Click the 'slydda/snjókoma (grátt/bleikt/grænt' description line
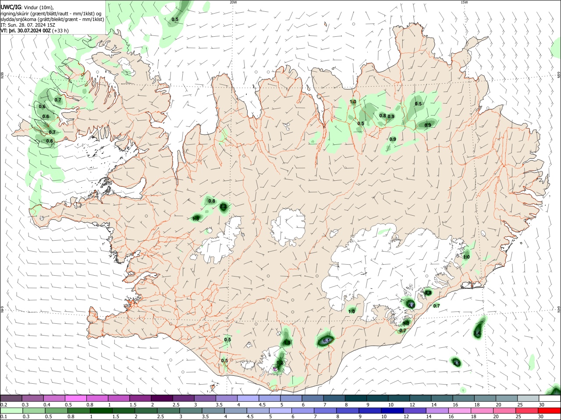 point(52,19)
